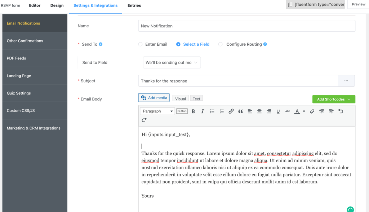The height and width of the screenshot is (212, 369).
Task: Center align the email text
Action: 259,111
